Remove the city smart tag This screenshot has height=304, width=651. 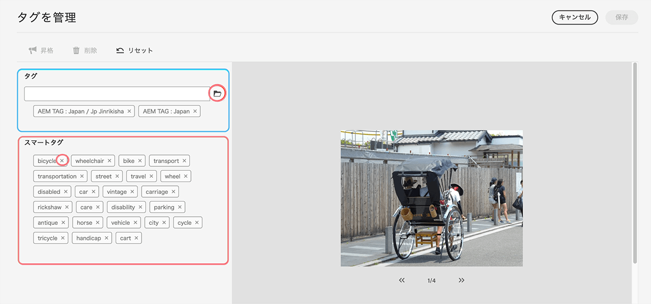click(x=164, y=223)
